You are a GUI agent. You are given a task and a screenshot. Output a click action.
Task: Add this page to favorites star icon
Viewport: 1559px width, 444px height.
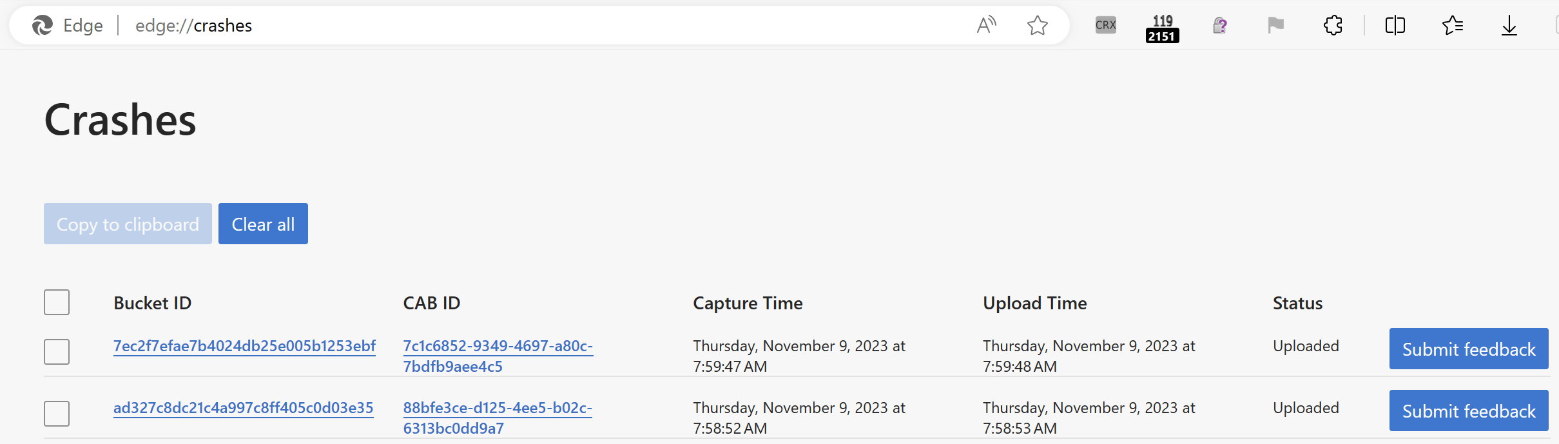point(1038,25)
